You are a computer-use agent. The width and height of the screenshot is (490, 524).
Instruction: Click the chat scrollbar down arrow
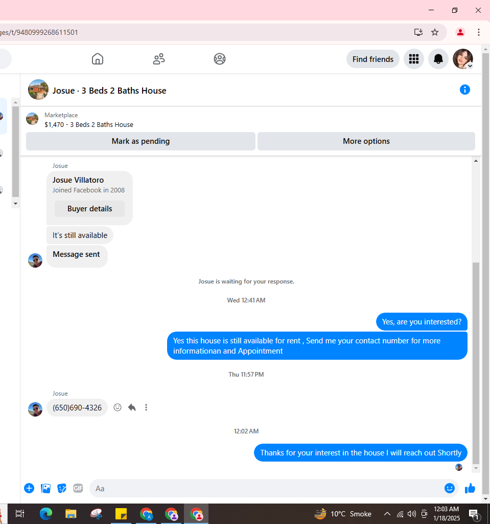tap(476, 468)
